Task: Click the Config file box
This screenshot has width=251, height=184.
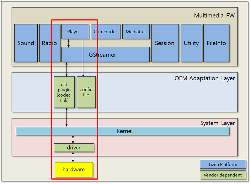Action: [x=86, y=92]
